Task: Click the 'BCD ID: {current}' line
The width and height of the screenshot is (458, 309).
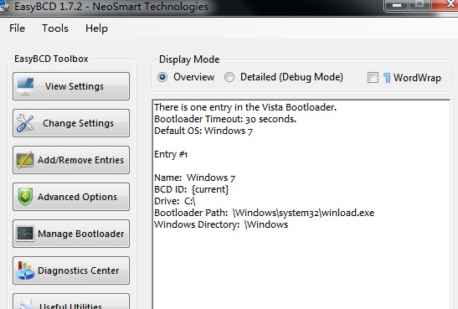Action: coord(192,189)
